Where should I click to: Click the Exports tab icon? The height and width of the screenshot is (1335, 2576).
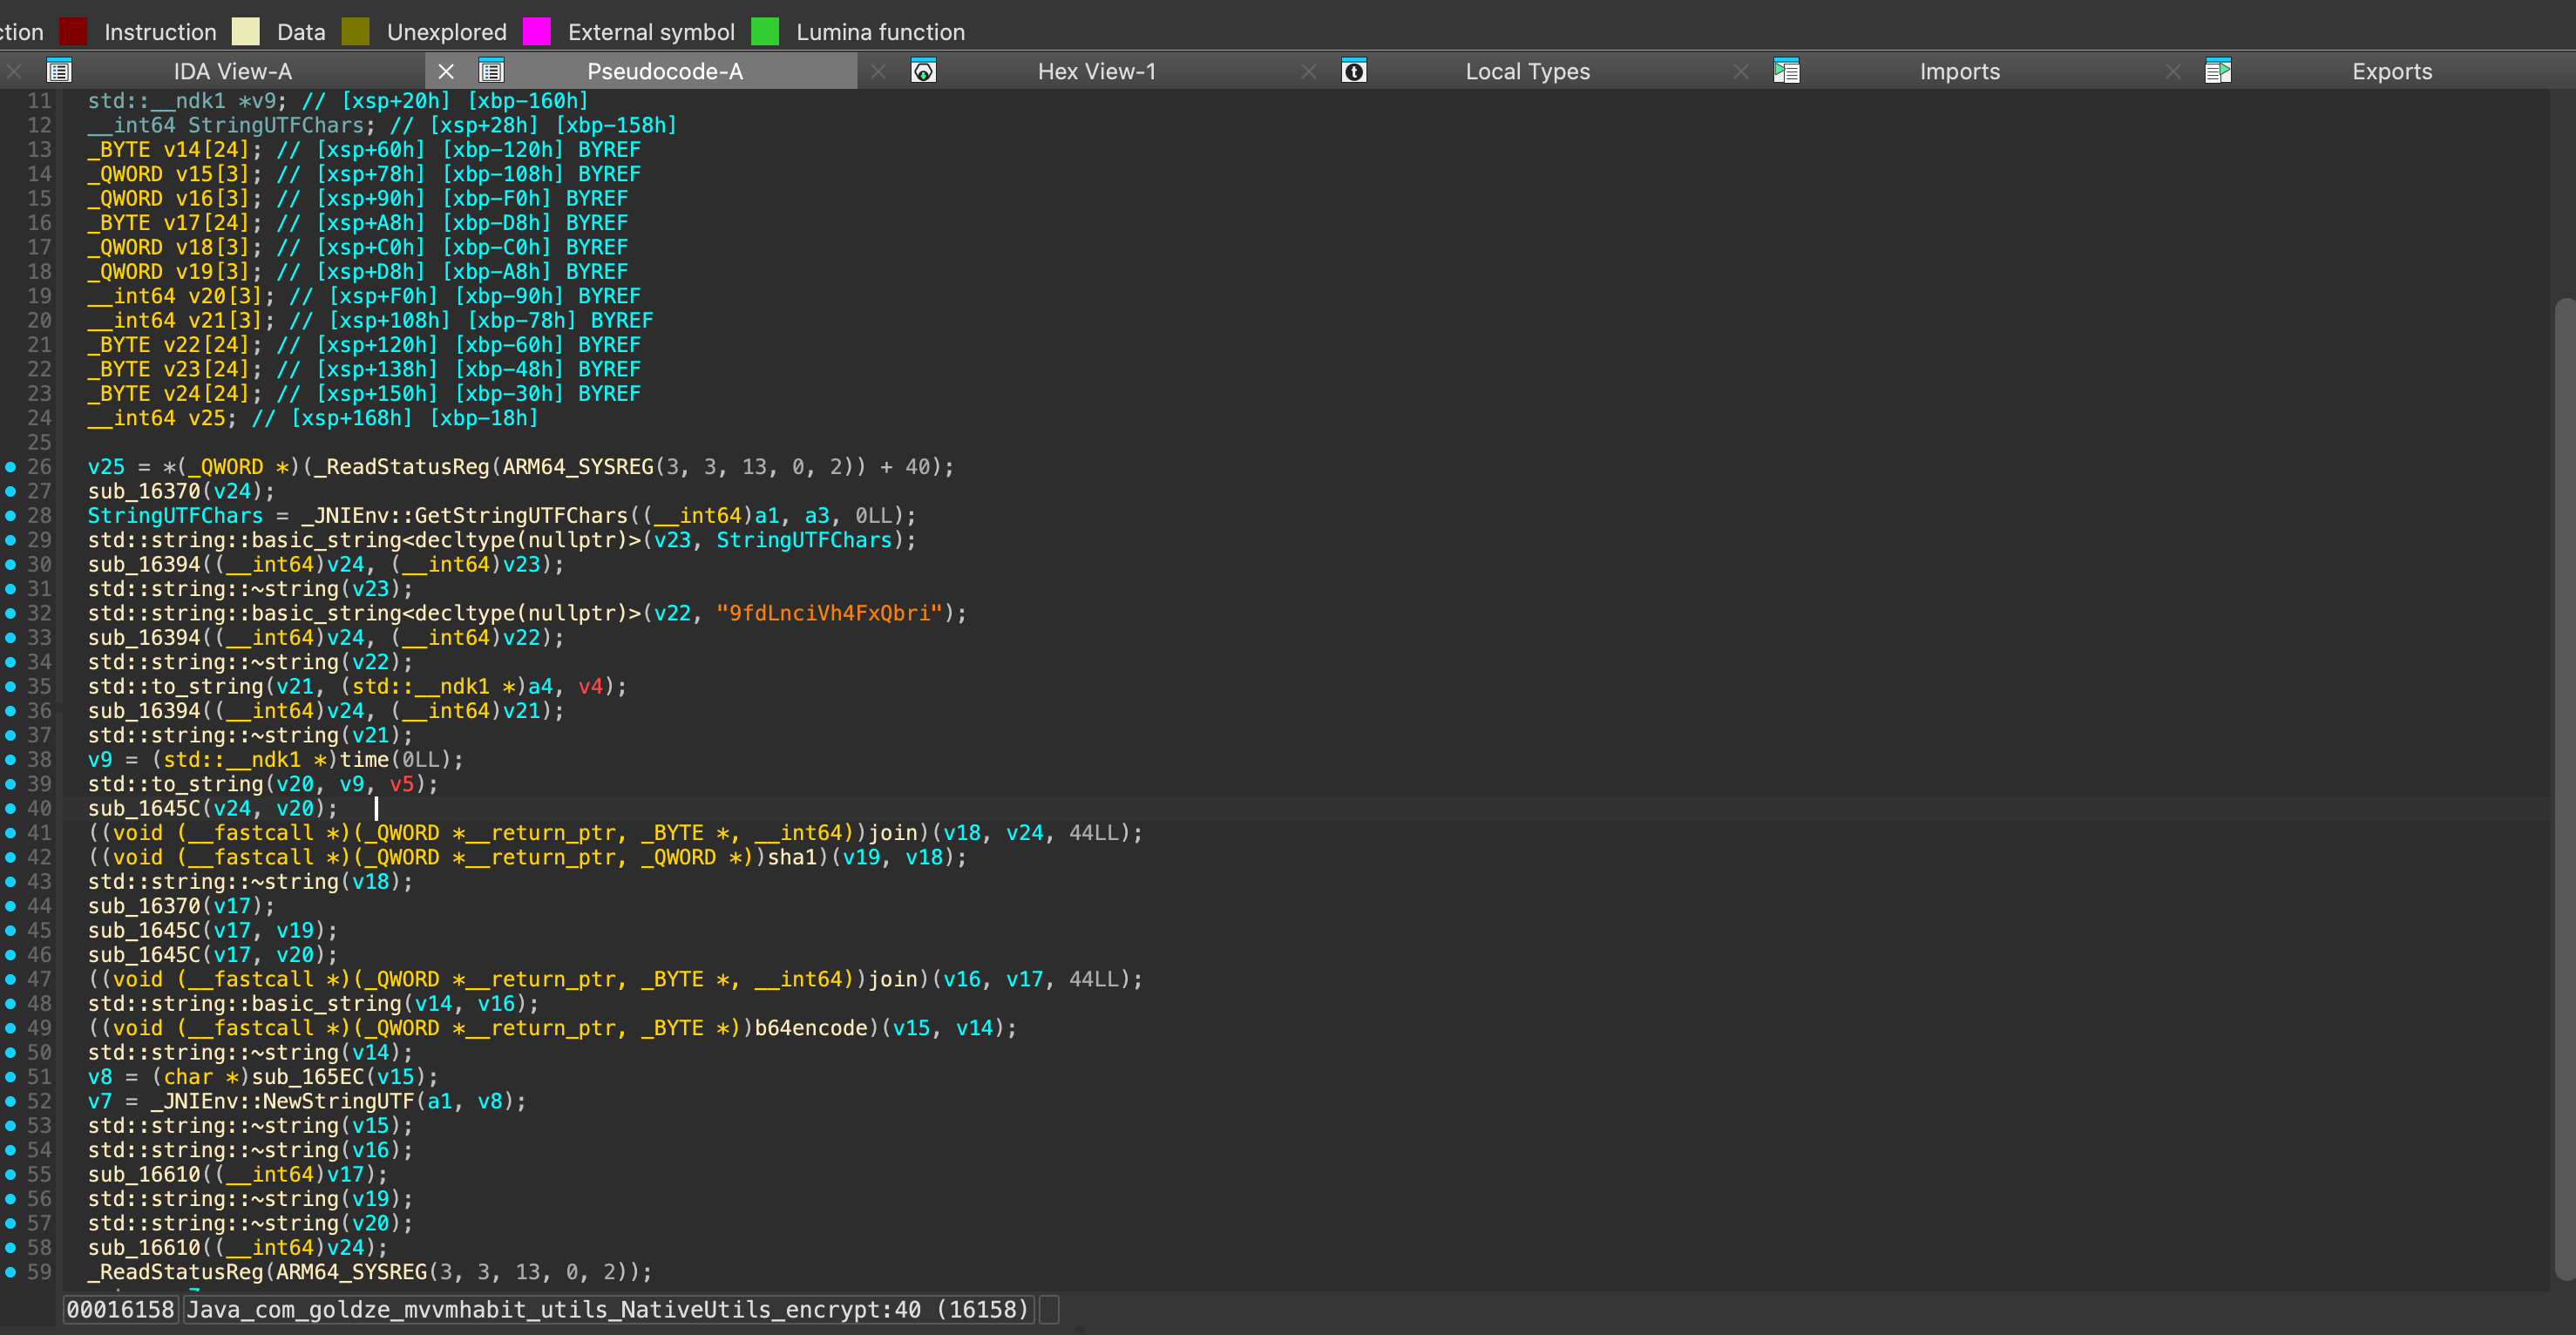[2218, 71]
